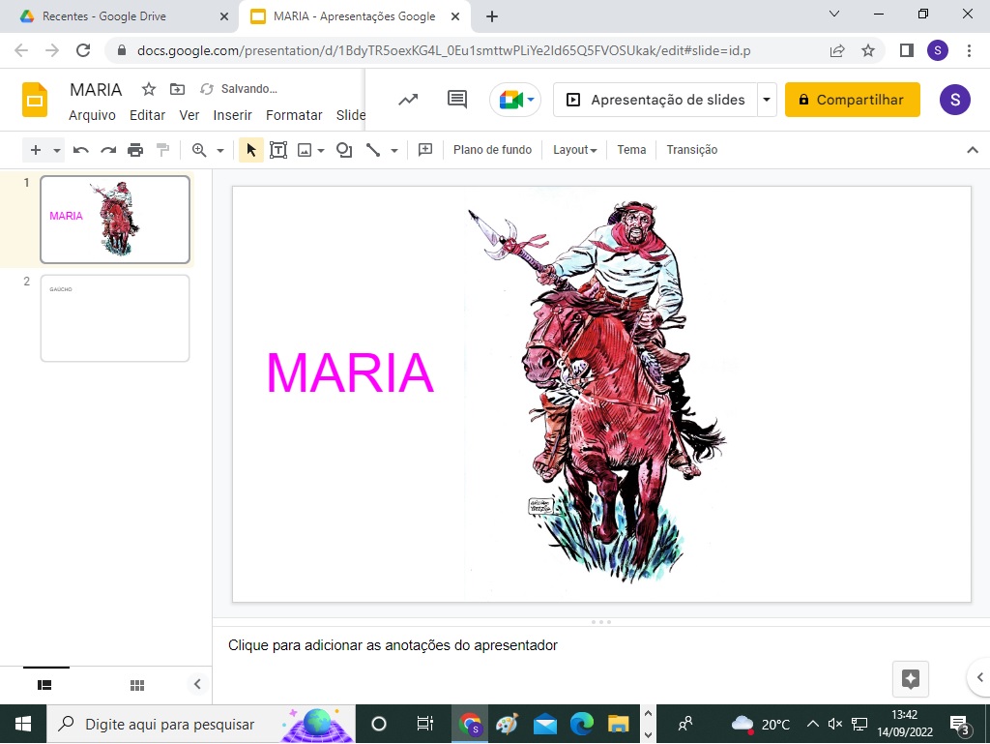This screenshot has width=990, height=744.
Task: Open the Formatar menu
Action: point(294,115)
